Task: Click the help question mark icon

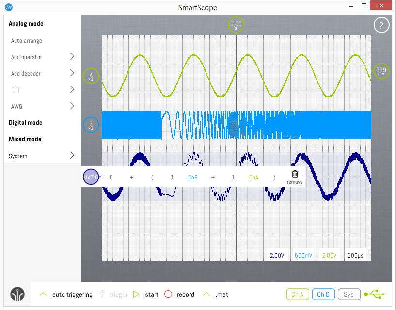Action: pyautogui.click(x=381, y=26)
